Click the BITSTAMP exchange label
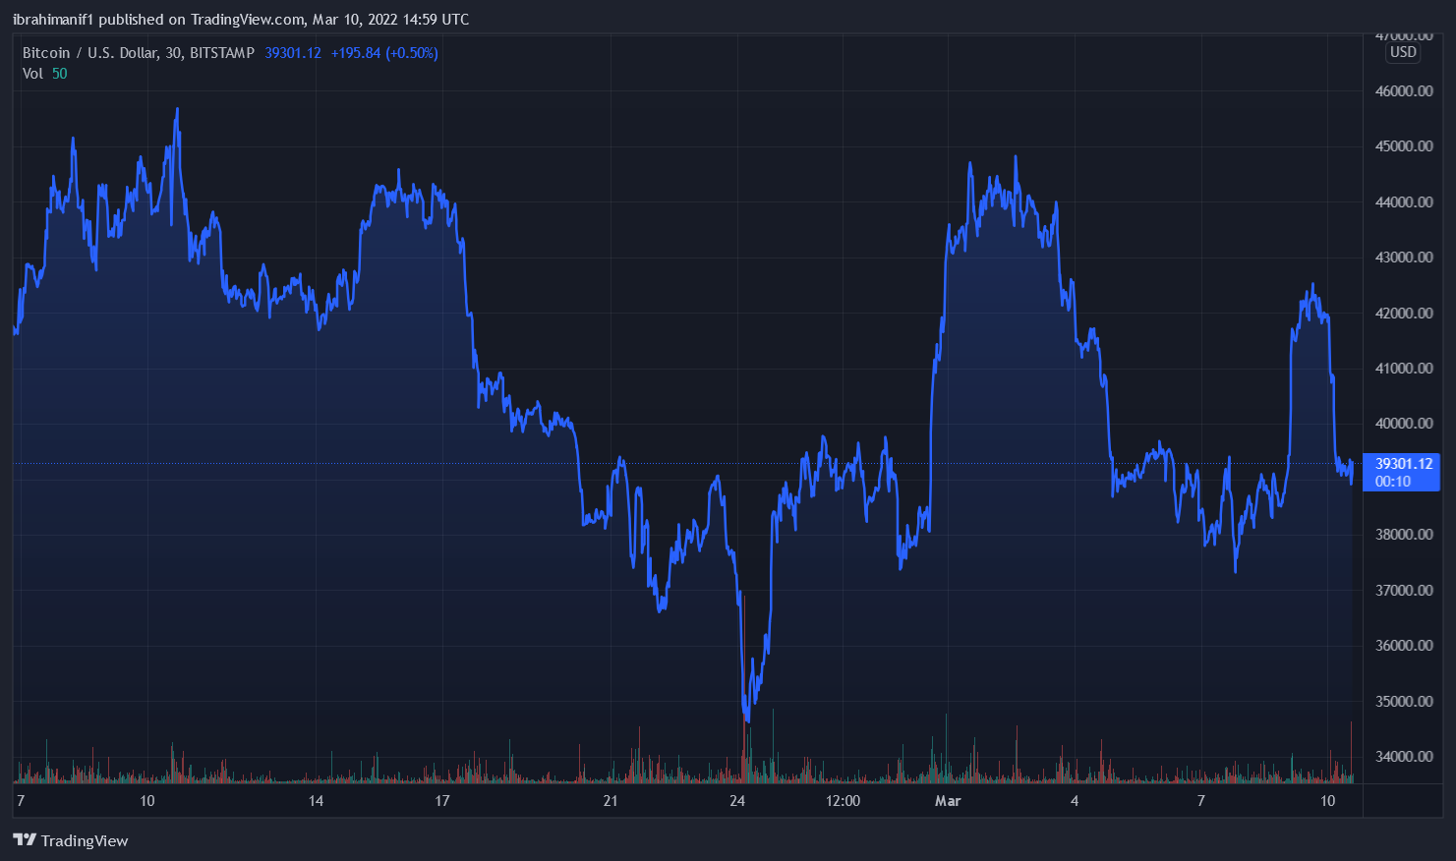 221,53
